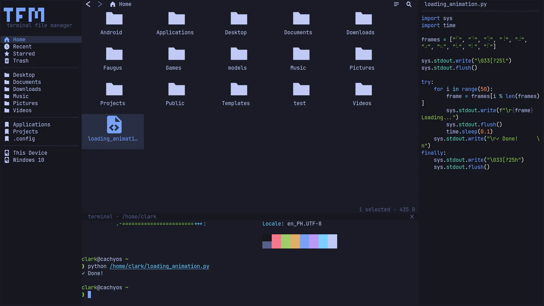Open Recent in the sidebar
544x306 pixels.
pos(41,47)
